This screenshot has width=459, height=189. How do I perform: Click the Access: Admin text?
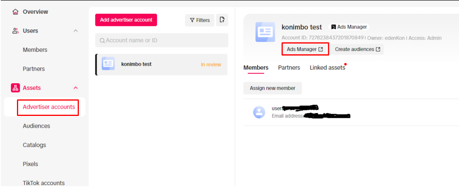point(425,38)
